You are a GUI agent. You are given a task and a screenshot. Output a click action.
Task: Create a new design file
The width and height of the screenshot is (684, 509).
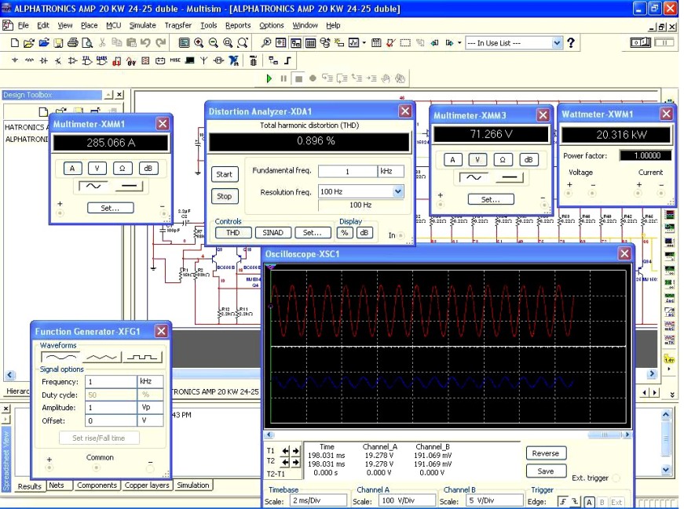14,42
